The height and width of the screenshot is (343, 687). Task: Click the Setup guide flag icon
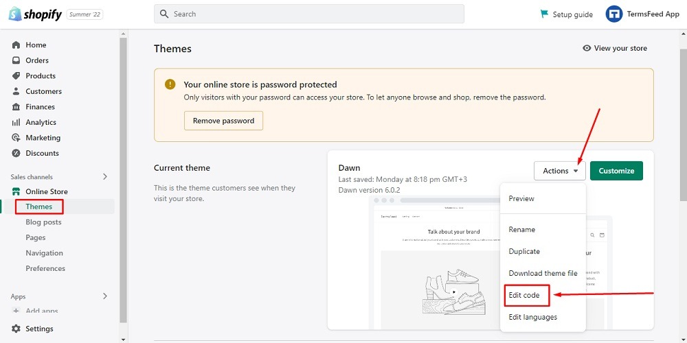(x=544, y=14)
